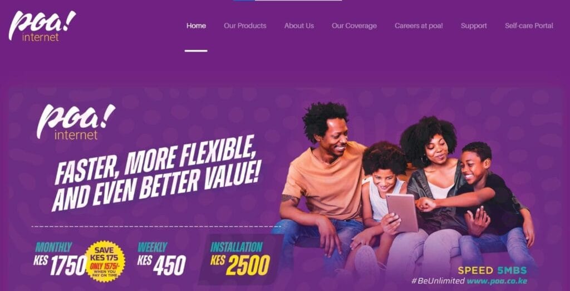
Task: View Our Coverage page
Action: [354, 26]
